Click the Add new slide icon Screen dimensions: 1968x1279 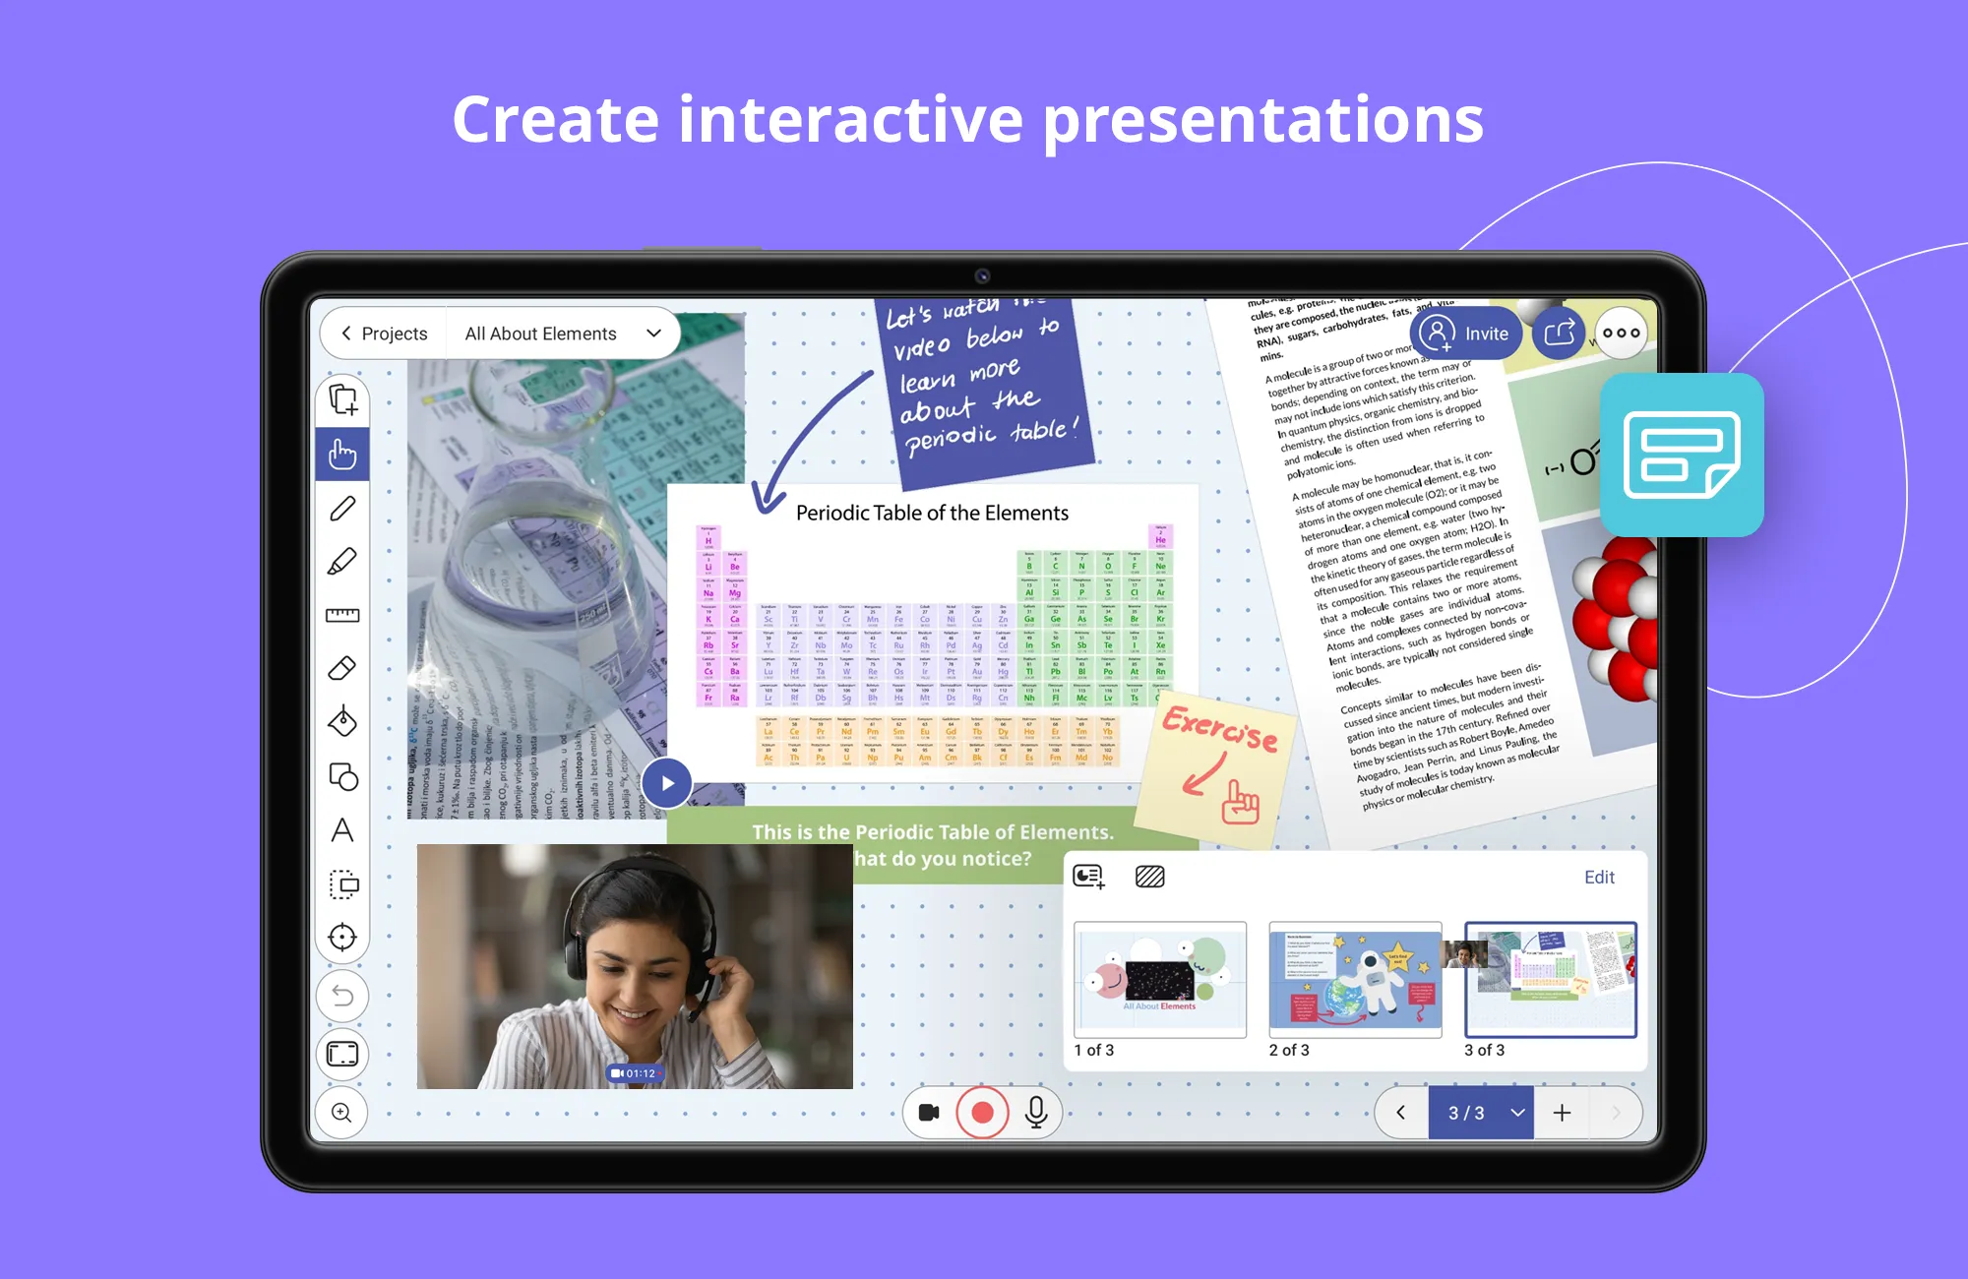[x=1567, y=1111]
